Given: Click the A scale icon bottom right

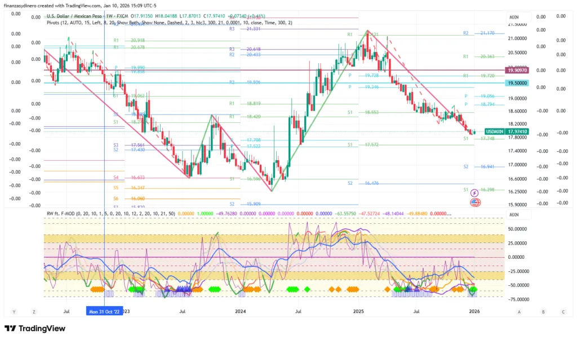Looking at the screenshot, I should [x=519, y=311].
